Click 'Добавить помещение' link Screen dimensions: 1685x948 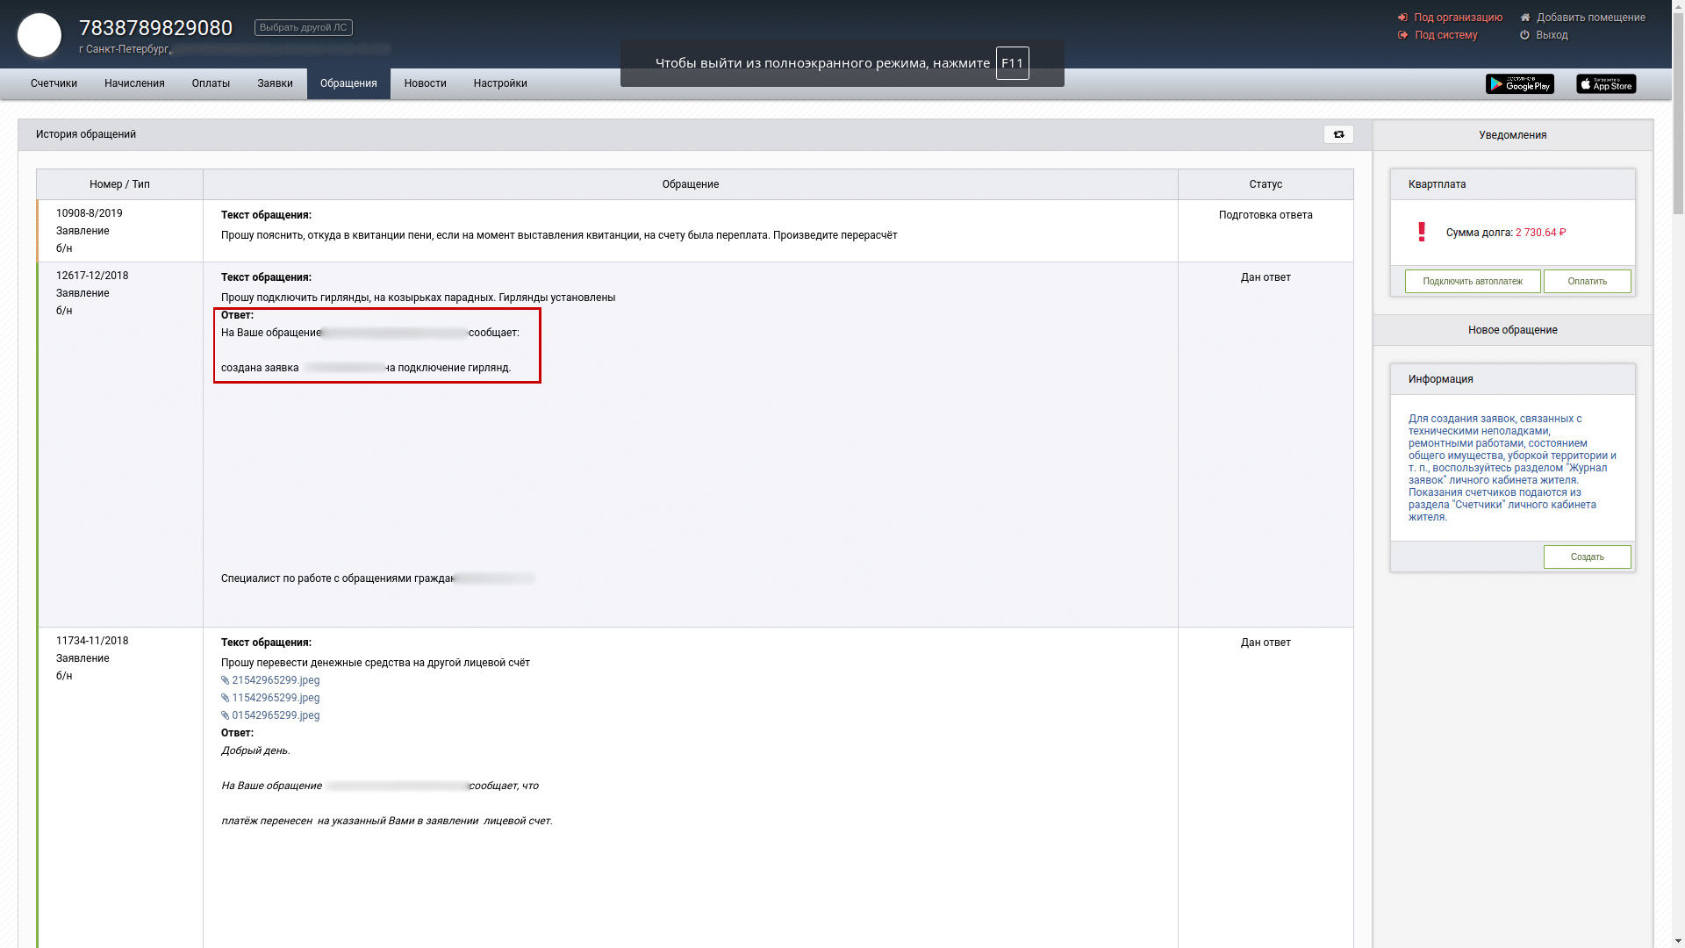tap(1590, 18)
